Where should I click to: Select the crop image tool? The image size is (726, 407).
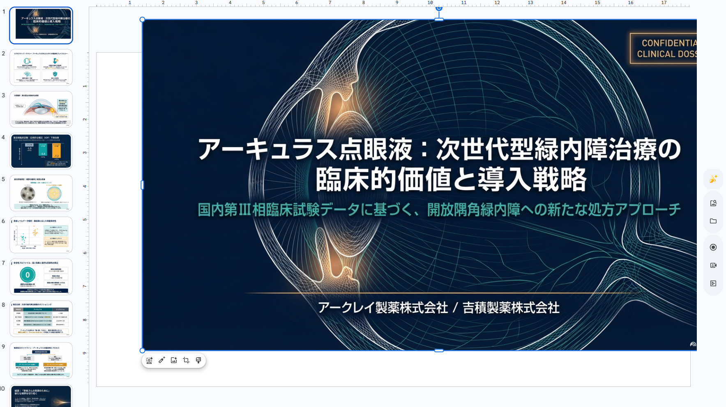coord(186,360)
